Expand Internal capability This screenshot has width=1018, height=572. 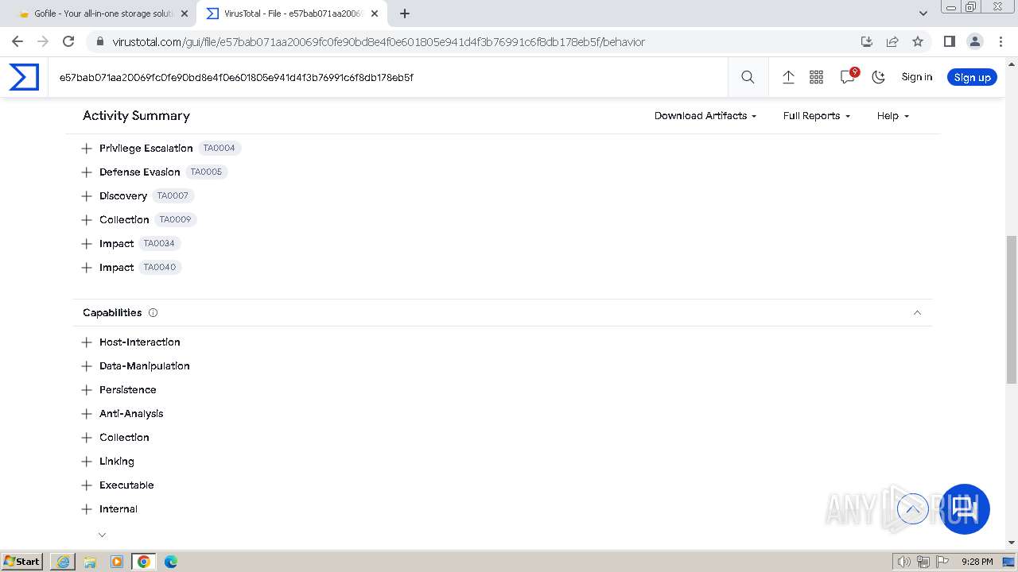pyautogui.click(x=87, y=509)
